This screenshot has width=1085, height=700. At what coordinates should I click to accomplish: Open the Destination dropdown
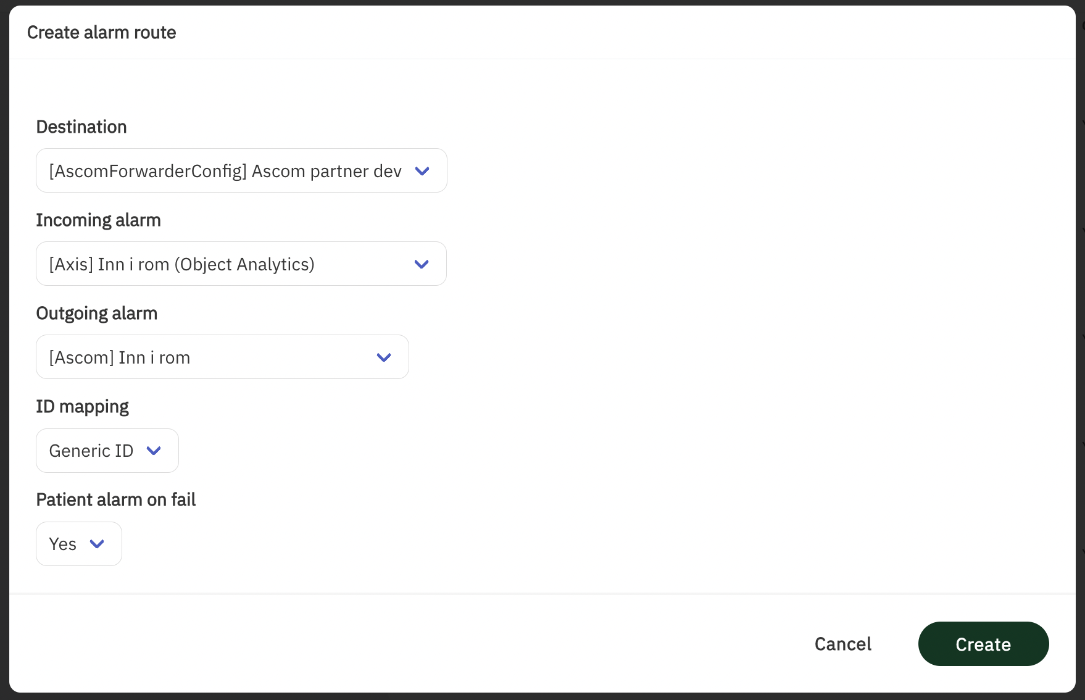point(241,170)
